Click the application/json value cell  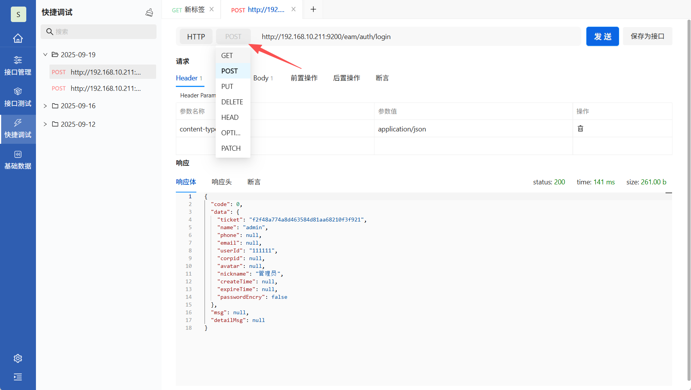coord(473,129)
